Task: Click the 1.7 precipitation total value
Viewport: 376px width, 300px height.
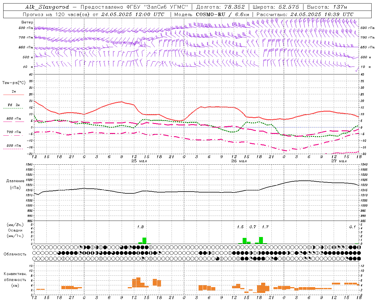Action: click(265, 227)
